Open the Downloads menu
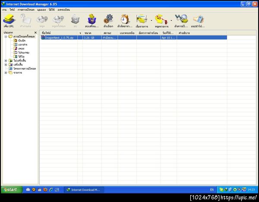This screenshot has width=259, height=202. tap(26, 10)
